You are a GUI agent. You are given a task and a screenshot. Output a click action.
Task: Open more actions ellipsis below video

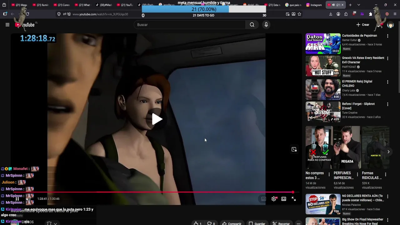pos(298,224)
